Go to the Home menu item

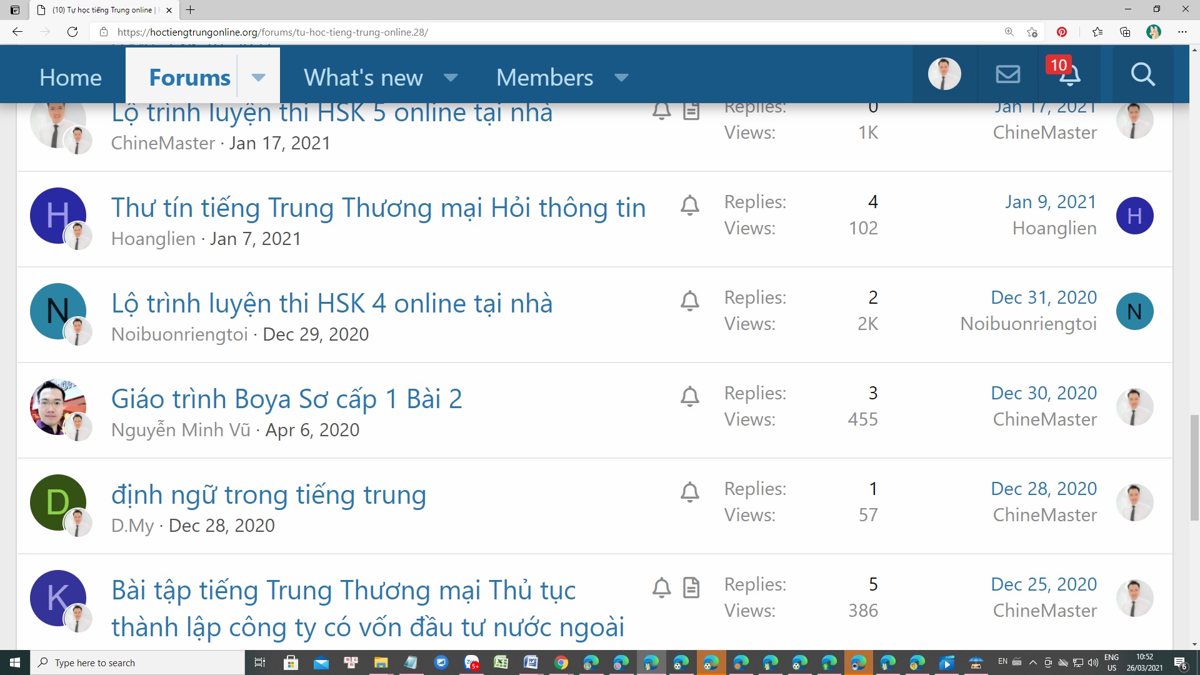point(71,77)
